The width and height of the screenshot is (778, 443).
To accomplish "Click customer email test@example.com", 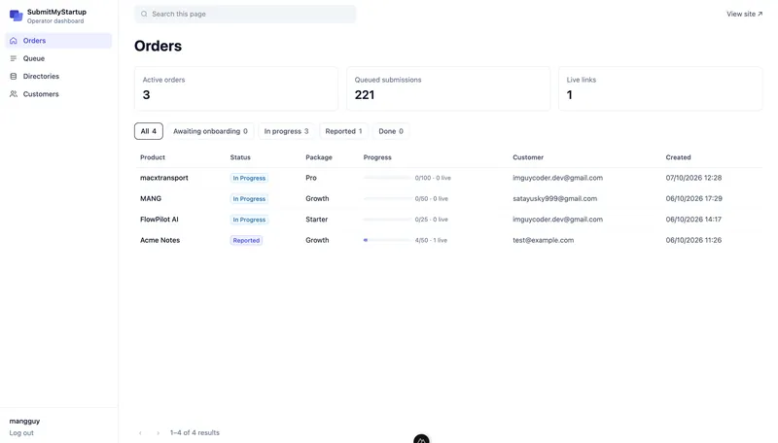I will (544, 240).
